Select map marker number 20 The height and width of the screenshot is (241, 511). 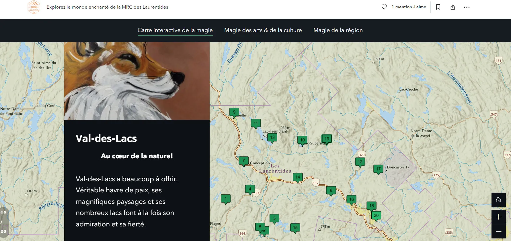(376, 215)
